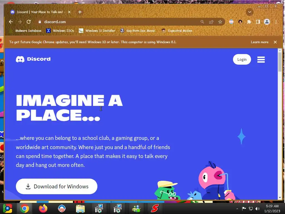Screen dimensions: 285x214
Task: Open Chrome's three-dot menu
Action: pos(276,22)
